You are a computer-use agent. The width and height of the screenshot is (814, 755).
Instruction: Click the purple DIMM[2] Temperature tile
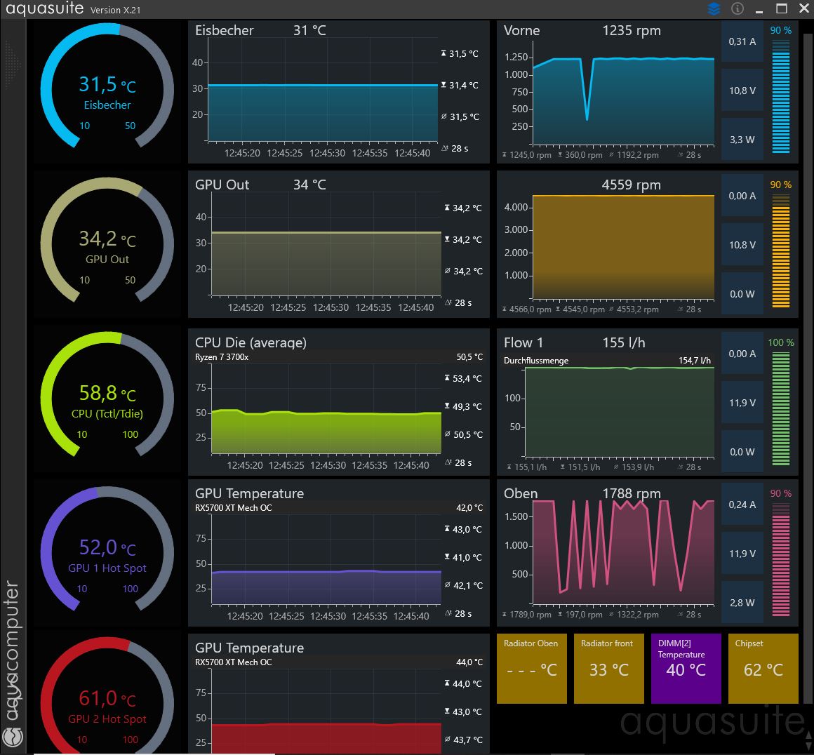(686, 669)
